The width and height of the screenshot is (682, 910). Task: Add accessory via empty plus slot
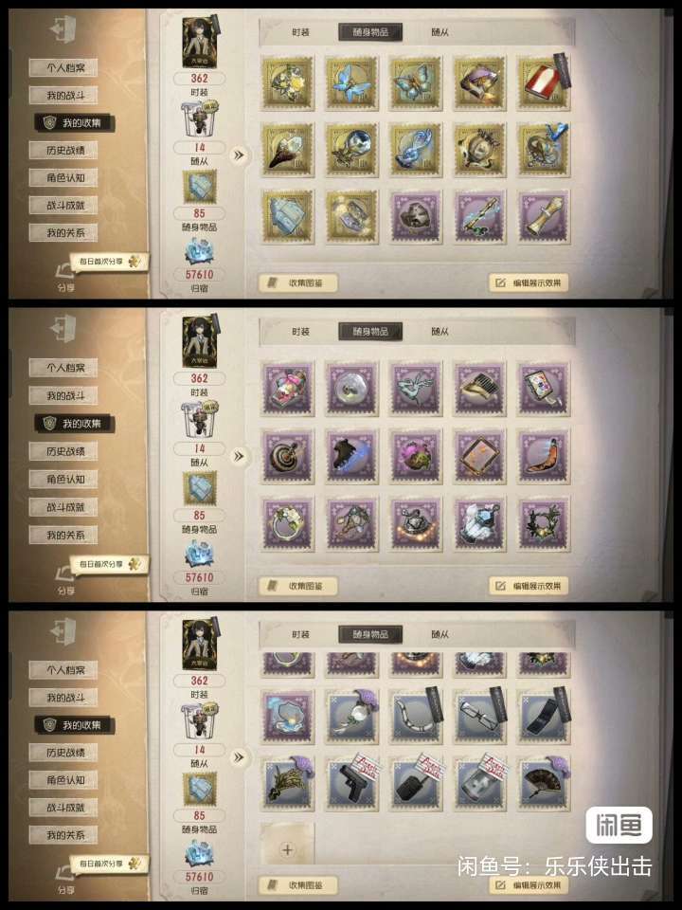pyautogui.click(x=287, y=849)
